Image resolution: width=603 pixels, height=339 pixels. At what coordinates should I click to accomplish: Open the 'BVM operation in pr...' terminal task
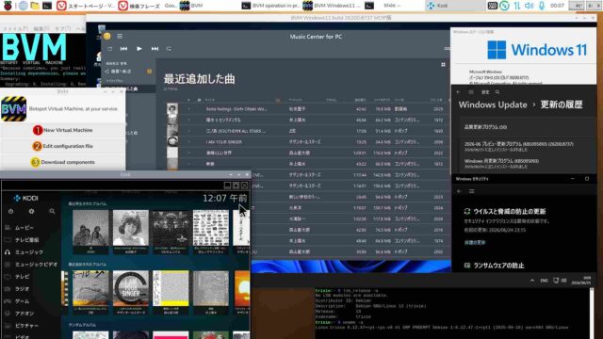(270, 6)
